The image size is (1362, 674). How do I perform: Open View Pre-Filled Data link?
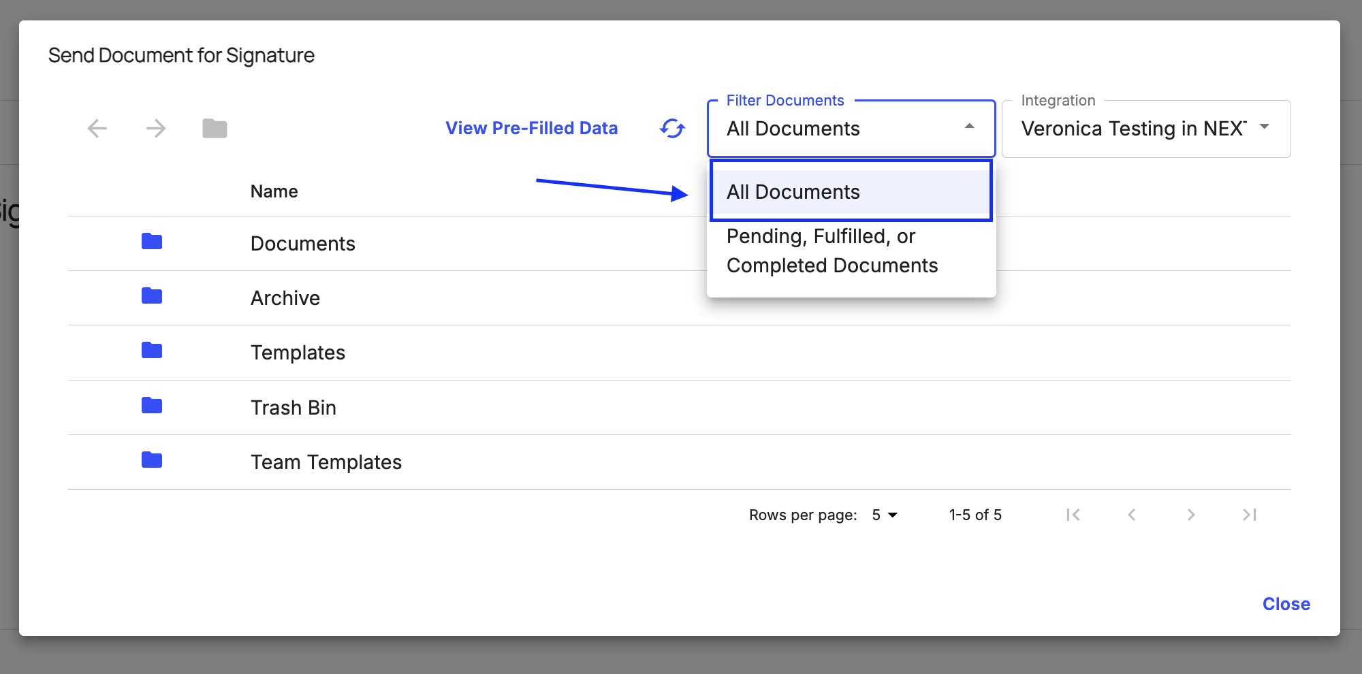pos(532,128)
